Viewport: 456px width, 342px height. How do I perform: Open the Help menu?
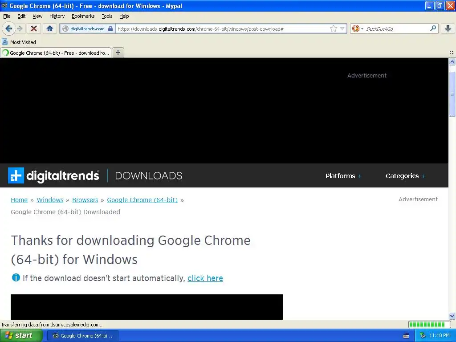point(124,16)
